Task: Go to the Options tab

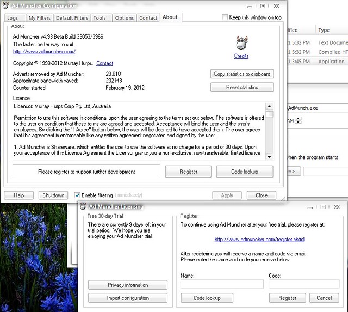Action: [125, 18]
